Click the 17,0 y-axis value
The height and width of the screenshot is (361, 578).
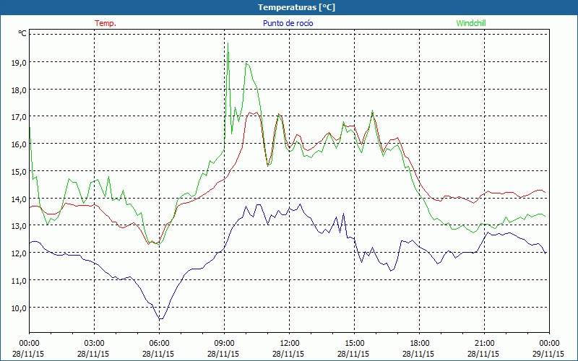coord(19,117)
